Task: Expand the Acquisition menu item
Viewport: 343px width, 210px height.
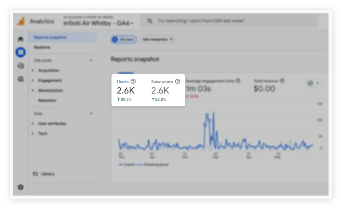Action: [x=49, y=70]
